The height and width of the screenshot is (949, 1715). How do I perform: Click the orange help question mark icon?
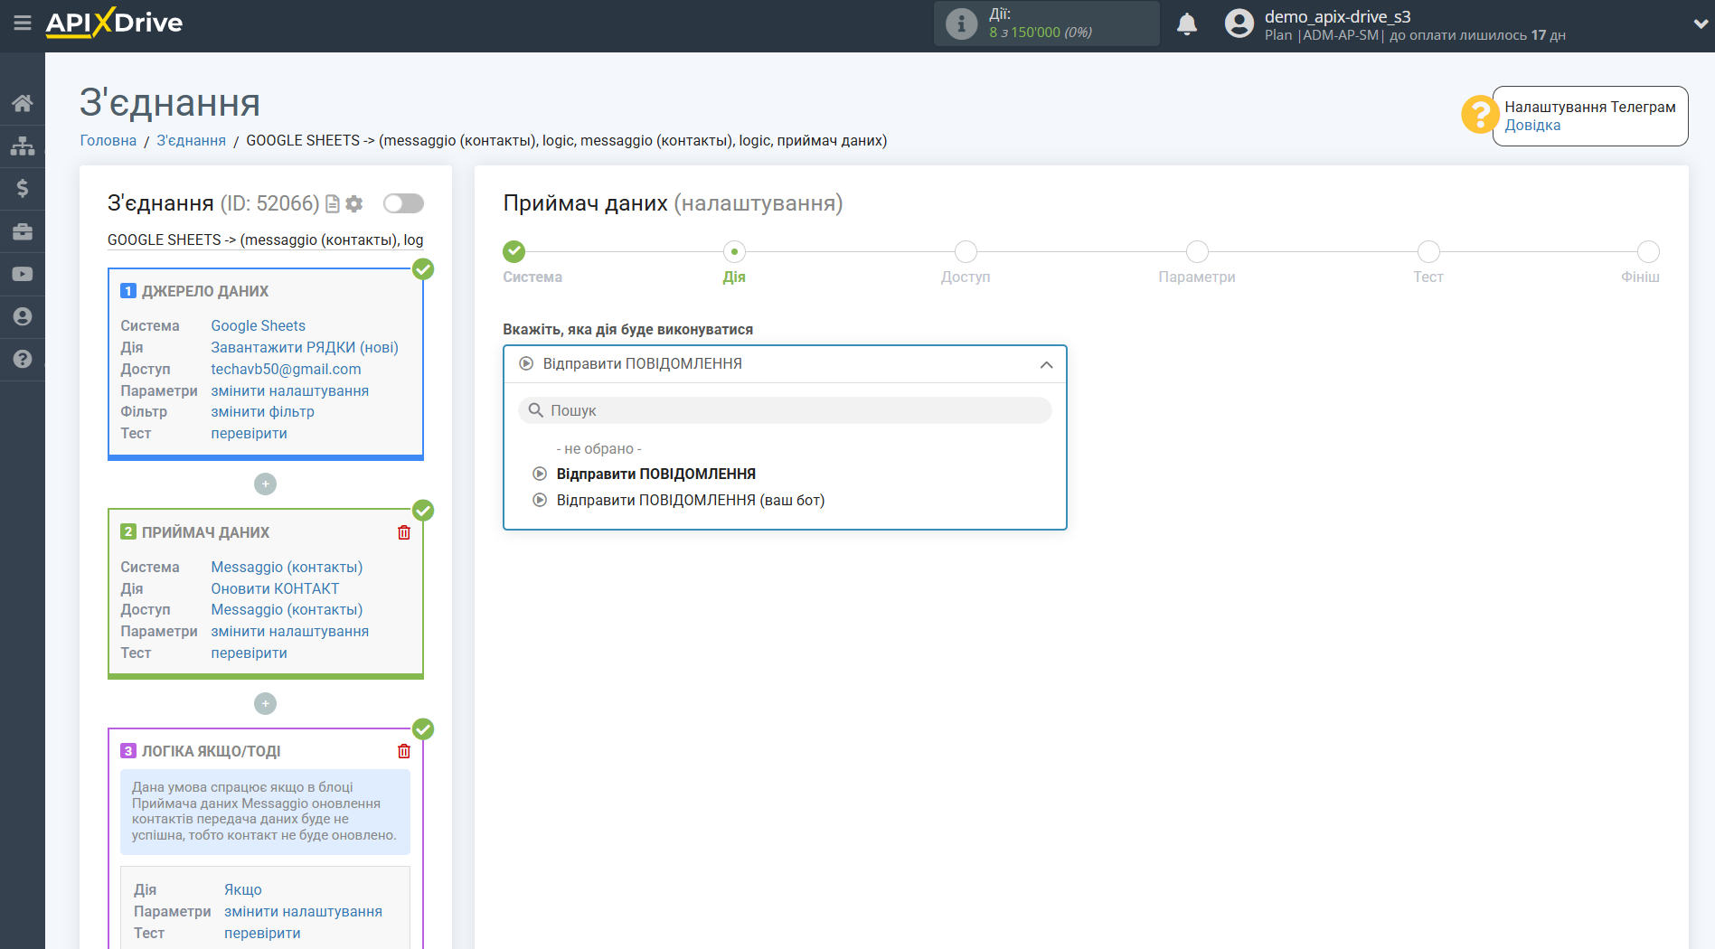1479,115
